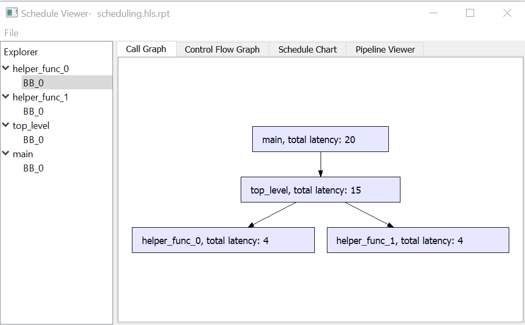Image resolution: width=525 pixels, height=325 pixels.
Task: Click the Schedule Viewer app icon in title bar
Action: click(11, 13)
